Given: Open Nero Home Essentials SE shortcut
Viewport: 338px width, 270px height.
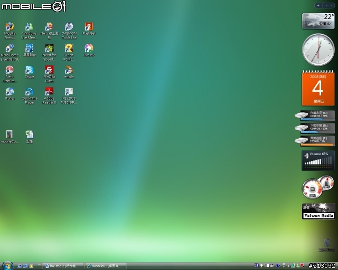Looking at the screenshot, I should (x=10, y=52).
